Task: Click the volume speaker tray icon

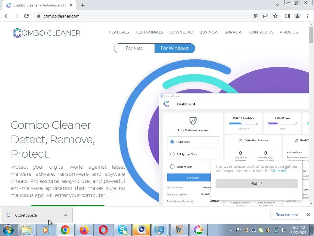Action: coord(283,230)
